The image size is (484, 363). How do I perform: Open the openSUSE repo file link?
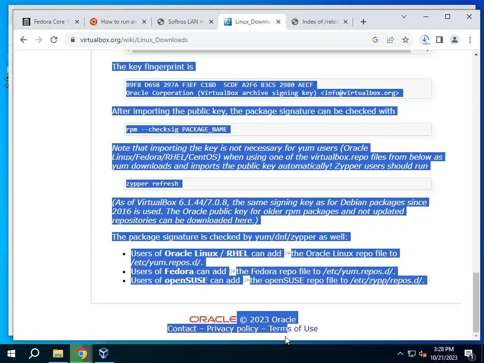pyautogui.click(x=299, y=280)
